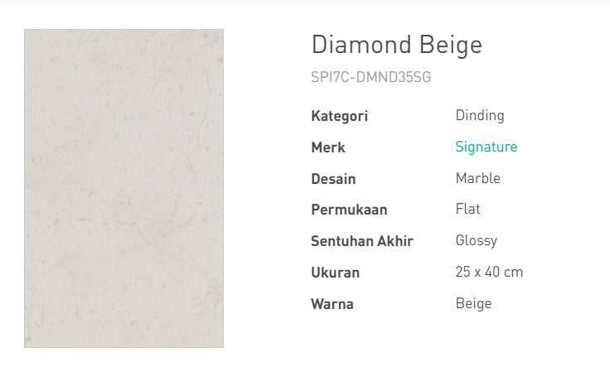This screenshot has width=610, height=372.
Task: Click the Diamond Beige product title
Action: click(397, 45)
